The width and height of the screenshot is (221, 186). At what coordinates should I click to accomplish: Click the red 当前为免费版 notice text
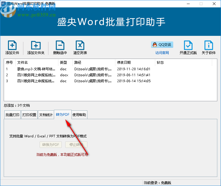pyautogui.click(x=62, y=155)
